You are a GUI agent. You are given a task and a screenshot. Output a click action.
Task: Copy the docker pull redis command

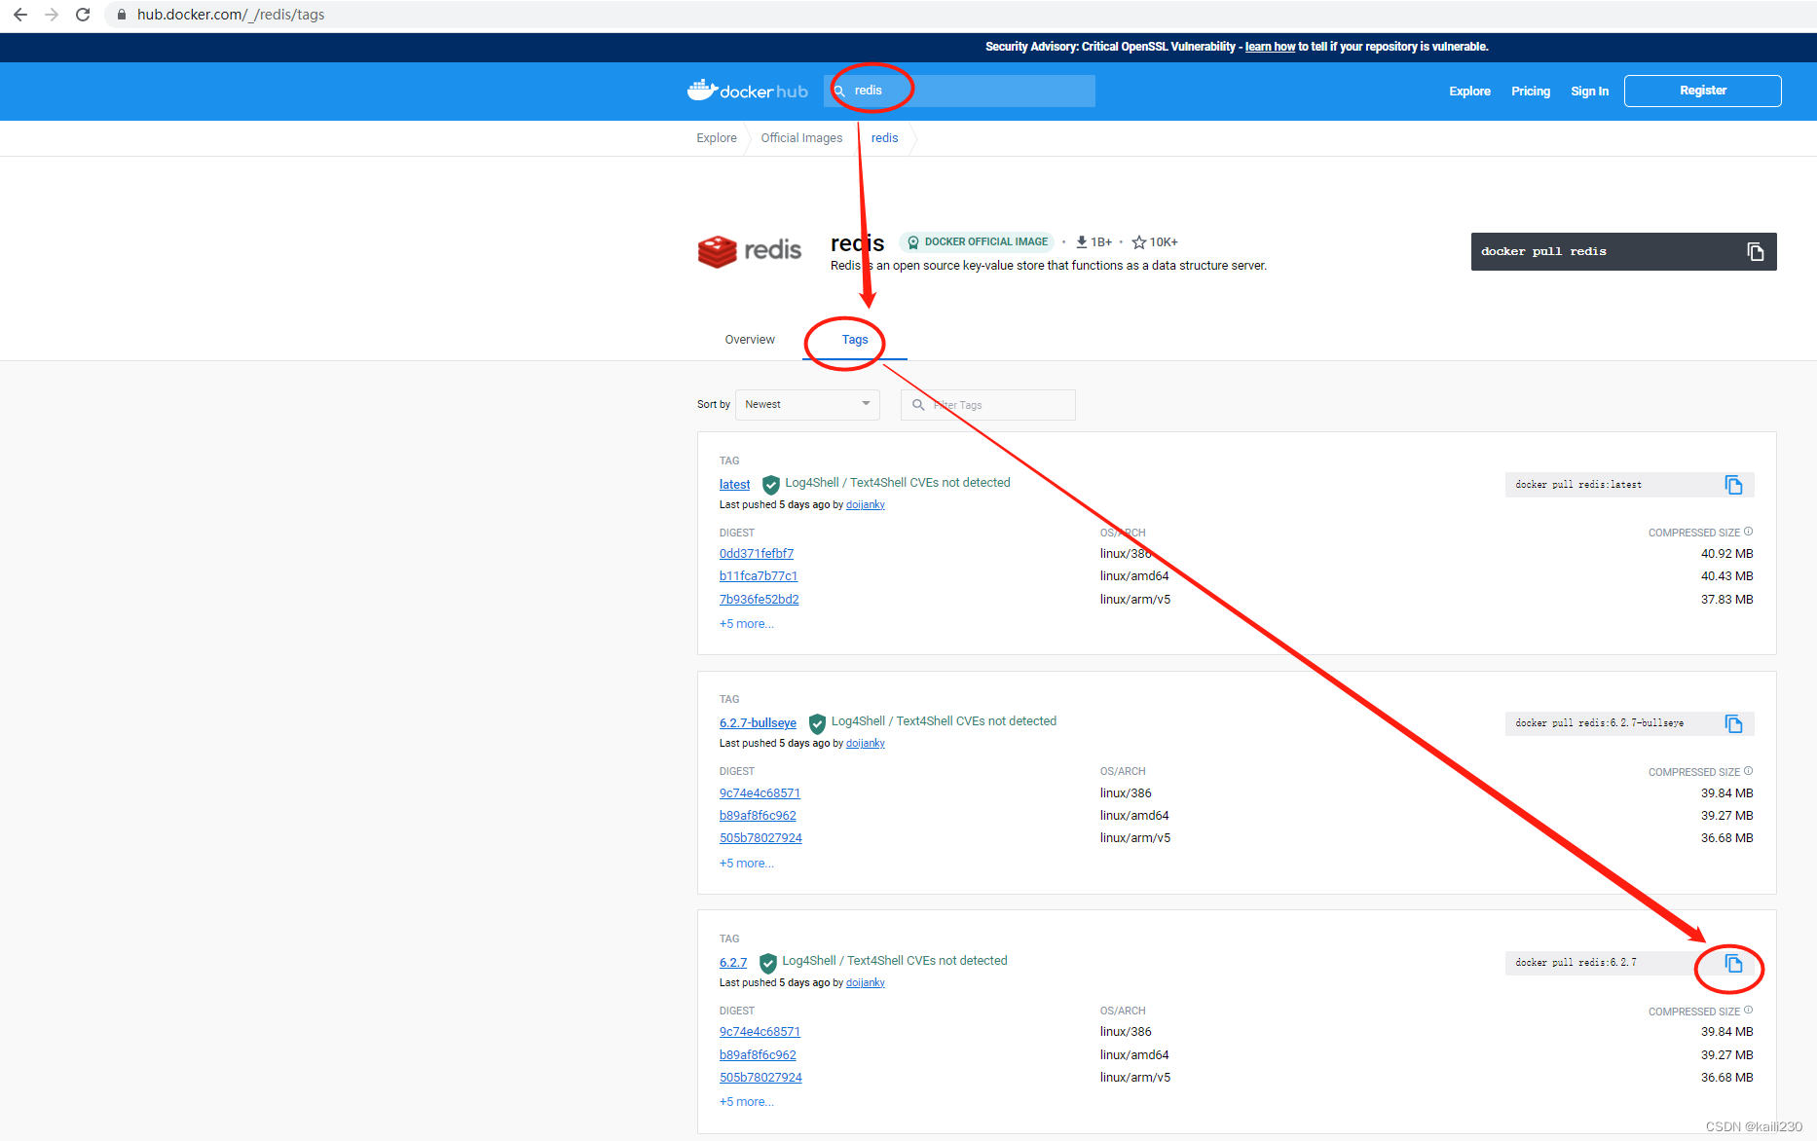point(1755,252)
